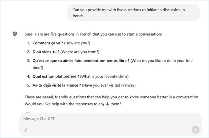The width and height of the screenshot is (209, 138).
Task: Click the paperclip attach file icon
Action: [x=25, y=130]
